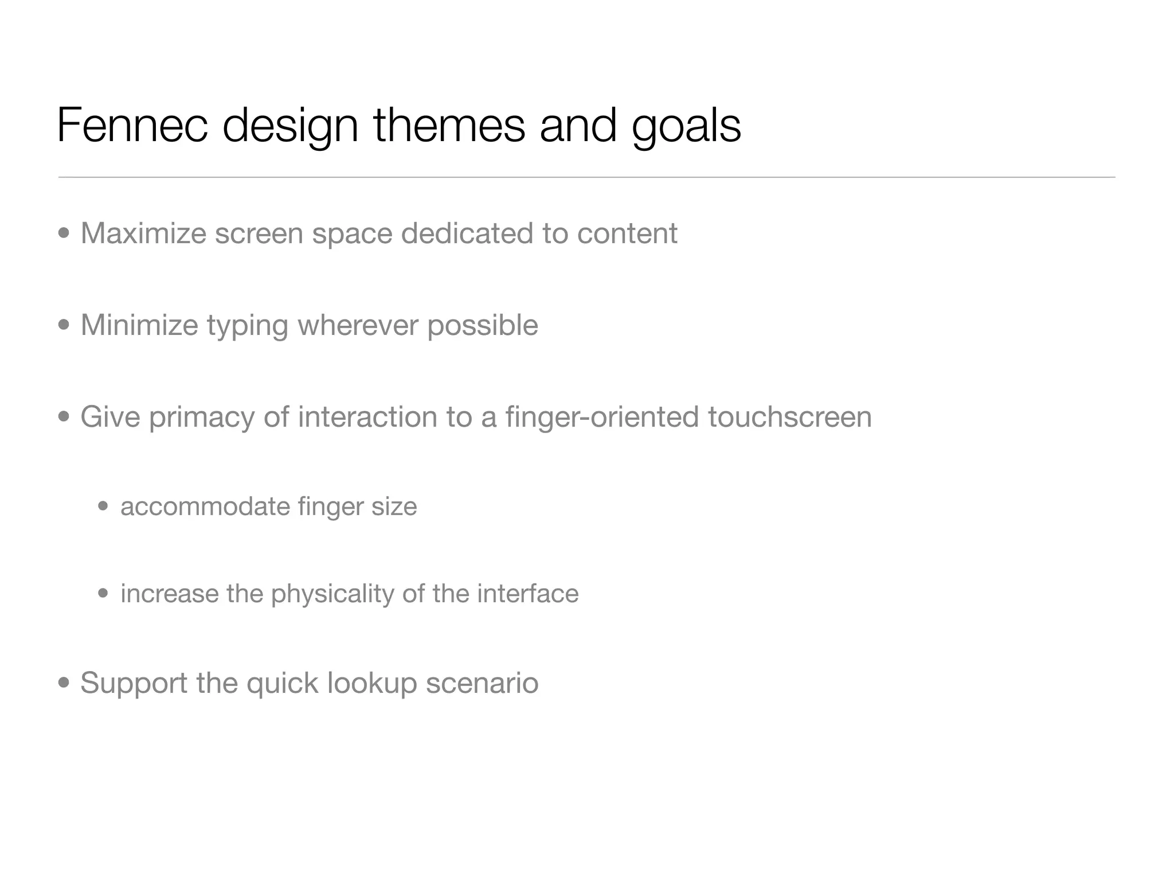Click the bullet dot before "Minimize typing"
This screenshot has width=1174, height=881.
point(64,326)
